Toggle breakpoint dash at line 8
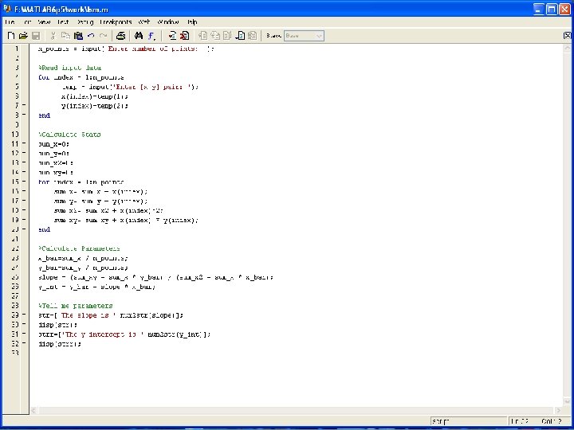Viewport: 574px width, 430px height. coord(24,115)
